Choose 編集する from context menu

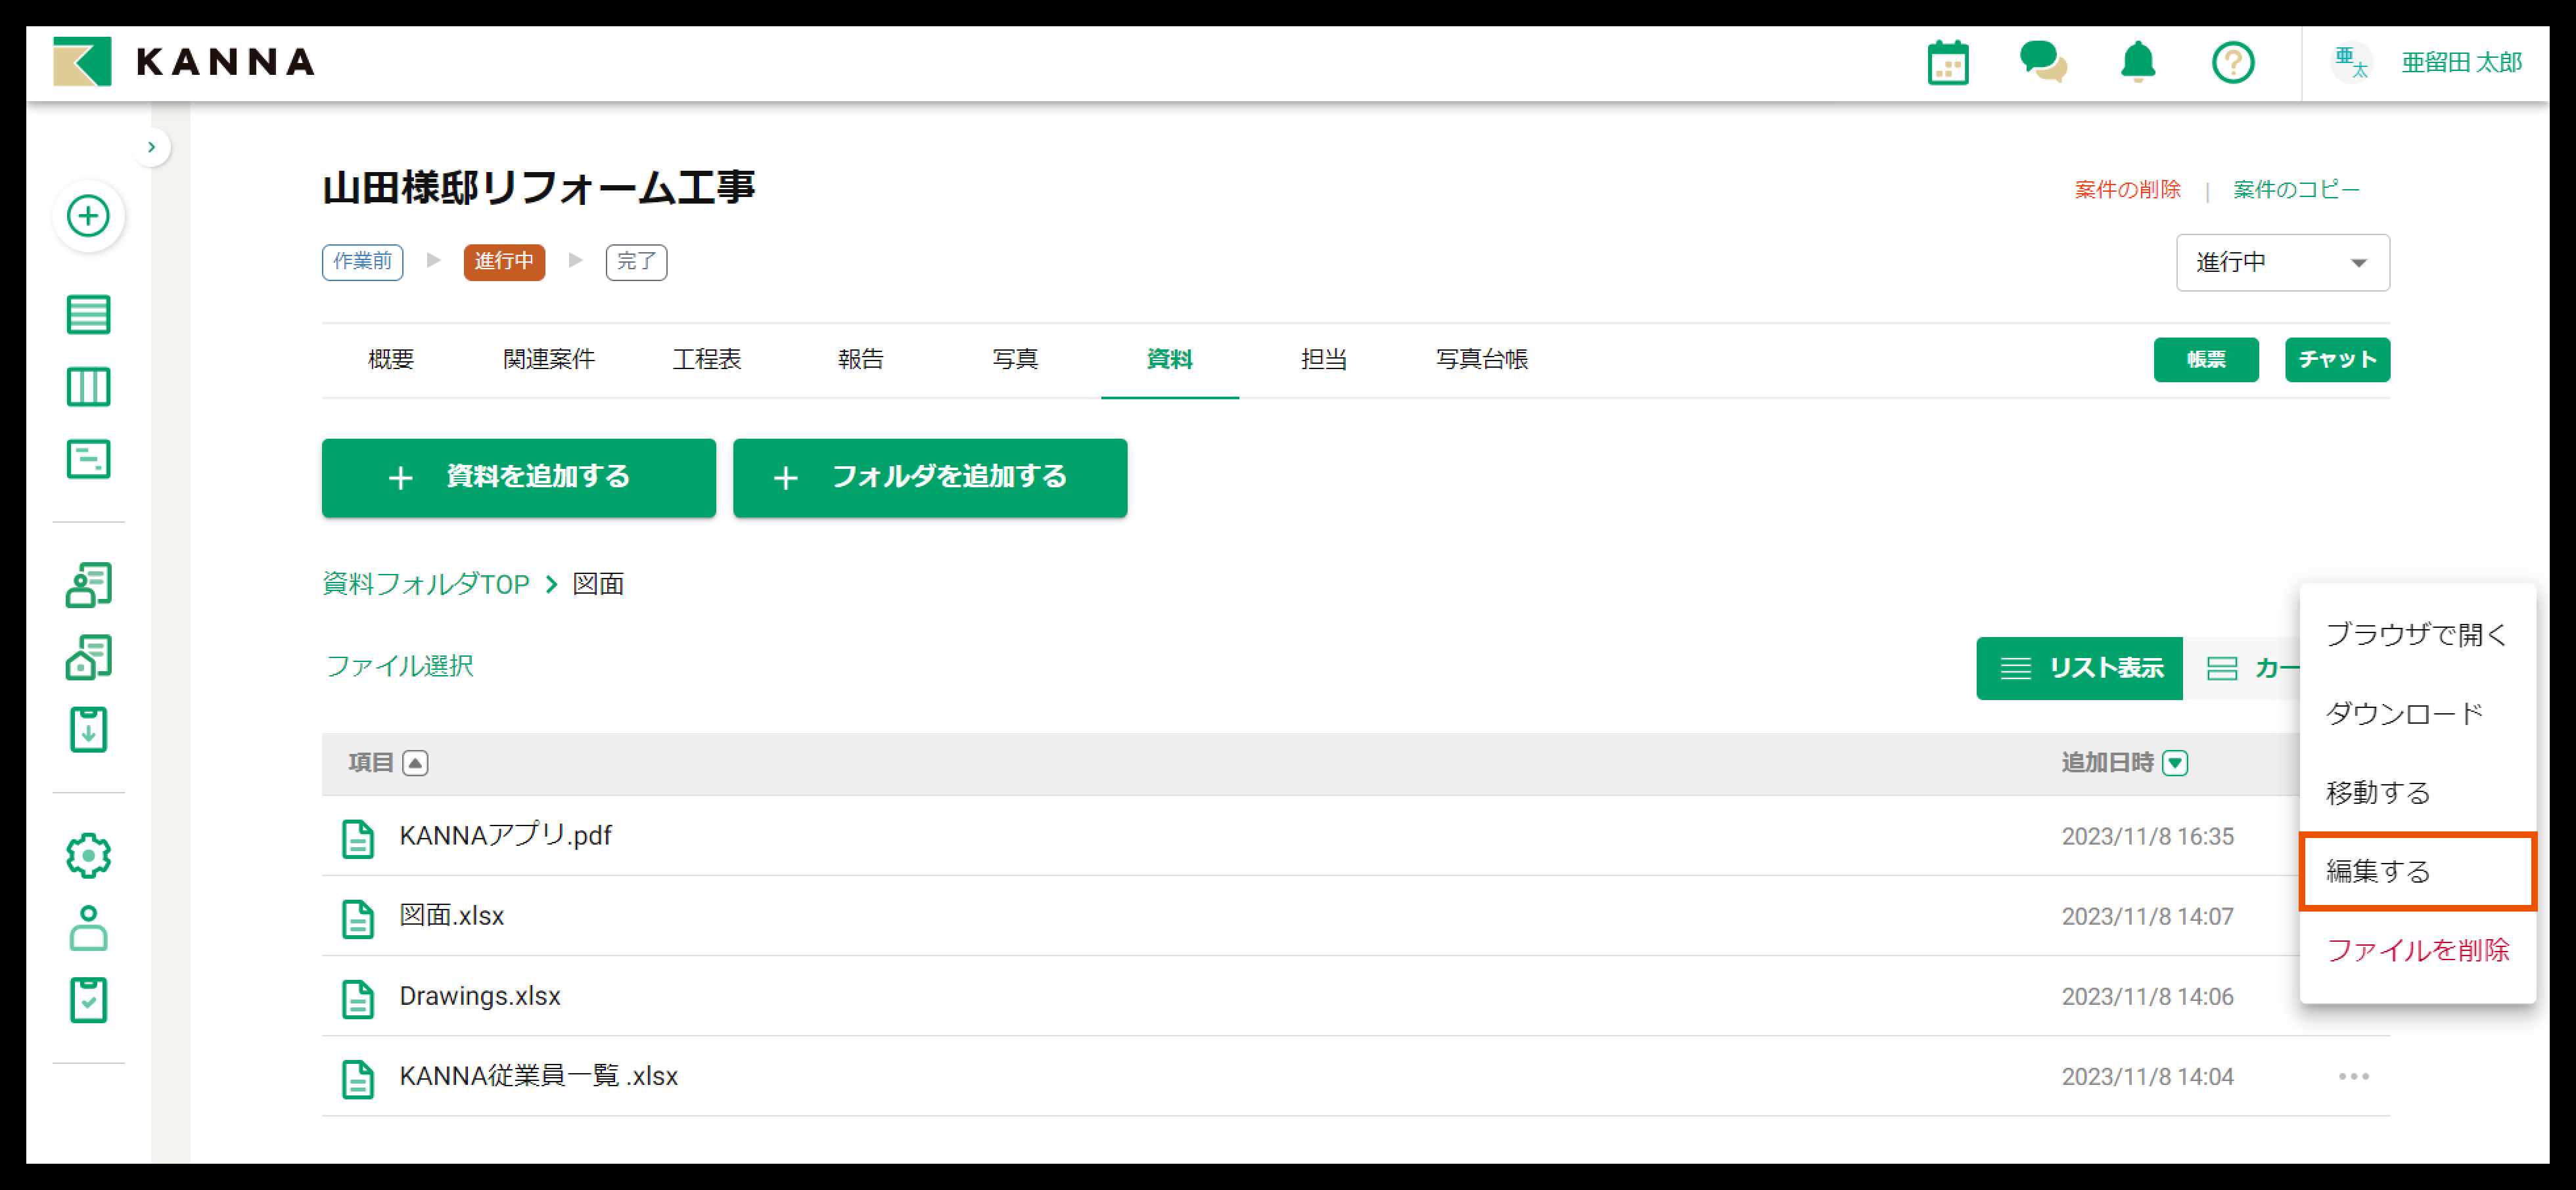2417,871
